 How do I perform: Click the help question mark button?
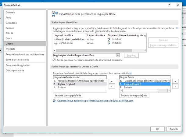(x=169, y=5)
